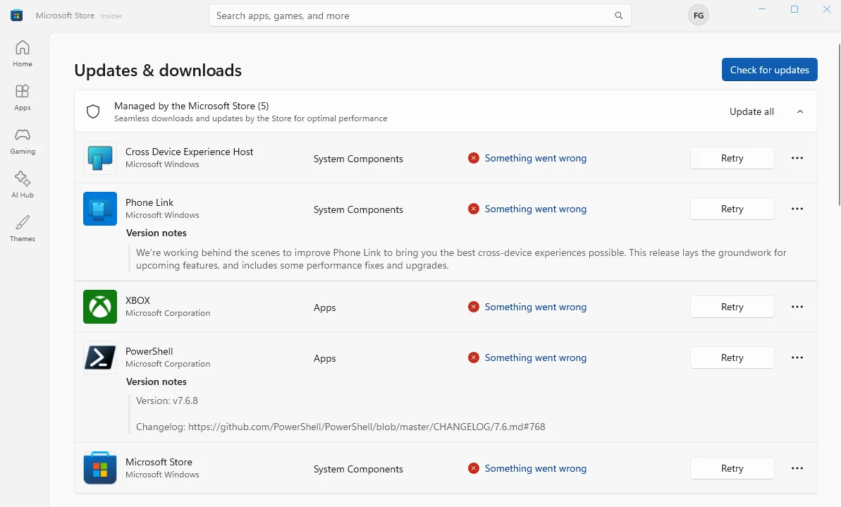Click Check for updates
Image resolution: width=841 pixels, height=507 pixels.
point(769,70)
